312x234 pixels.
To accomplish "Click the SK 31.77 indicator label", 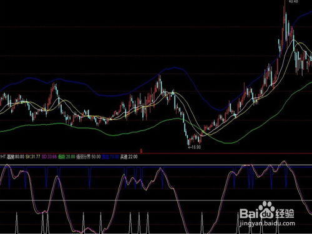I will pyautogui.click(x=32, y=157).
